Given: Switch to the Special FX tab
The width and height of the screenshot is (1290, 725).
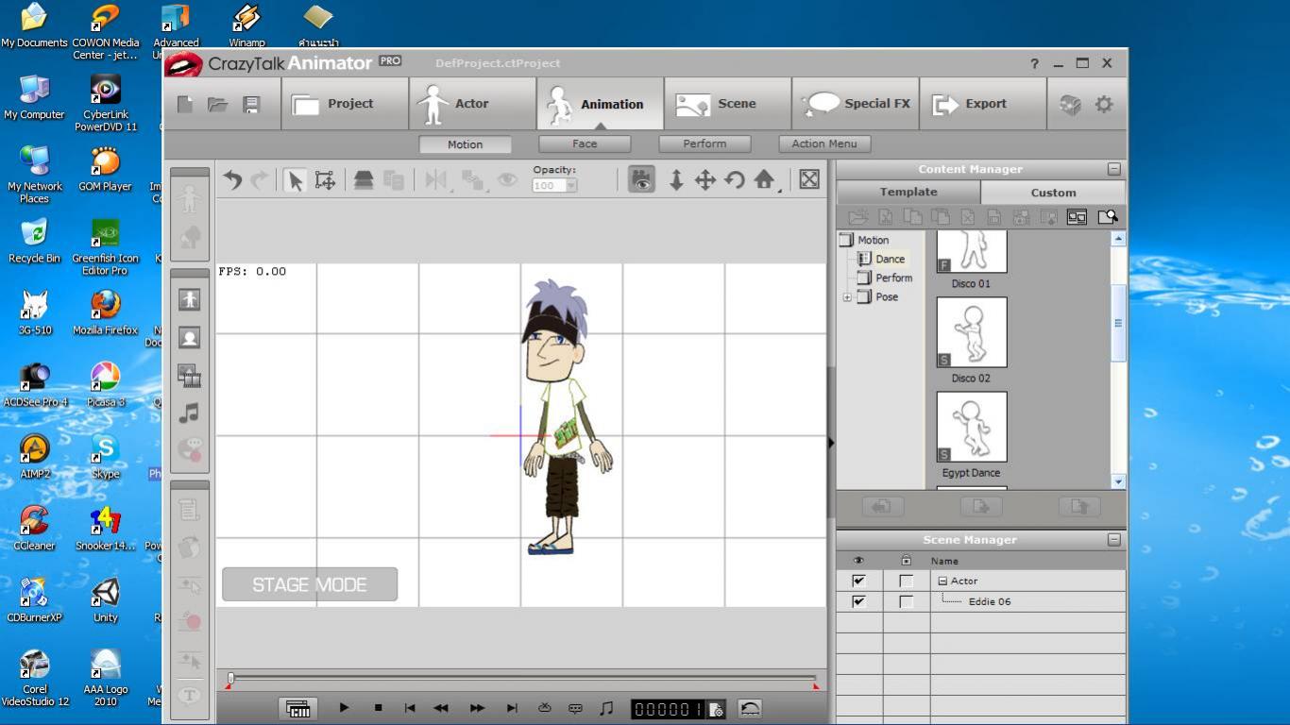Looking at the screenshot, I should pos(857,104).
